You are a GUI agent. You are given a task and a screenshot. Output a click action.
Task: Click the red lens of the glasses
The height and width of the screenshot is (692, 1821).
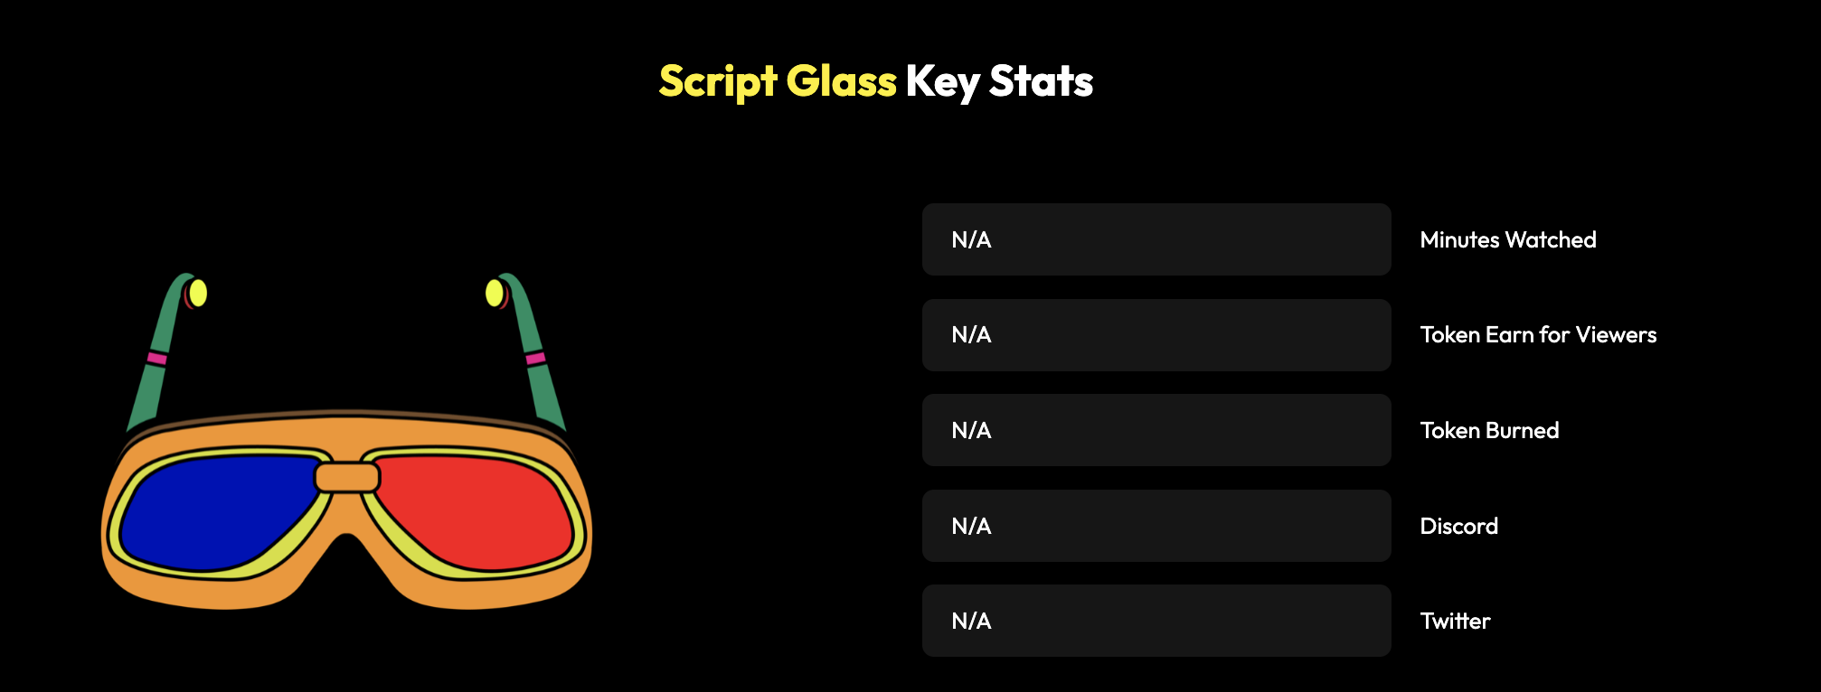pos(479,513)
